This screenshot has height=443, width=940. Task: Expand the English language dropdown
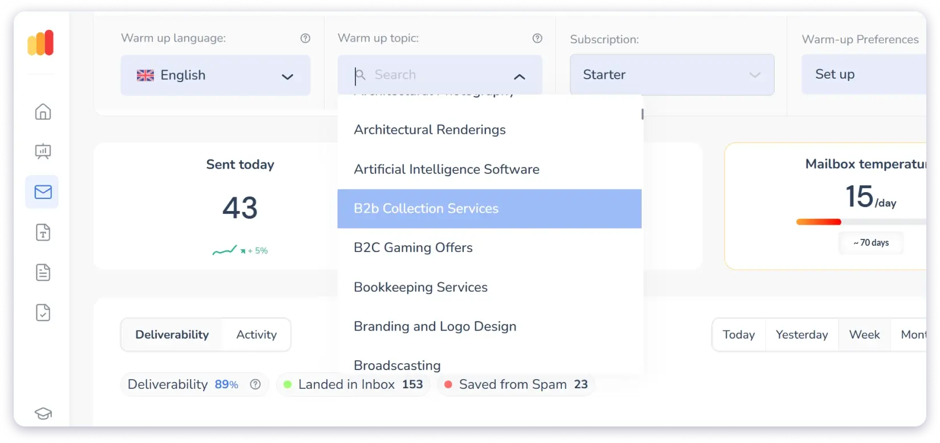point(215,75)
